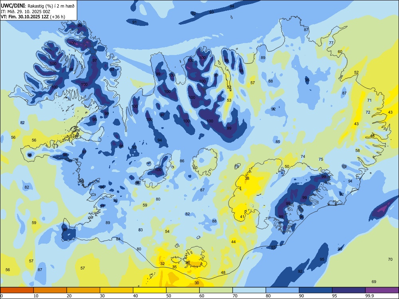Click the map value '44'
The image size is (399, 299).
pyautogui.click(x=233, y=242)
